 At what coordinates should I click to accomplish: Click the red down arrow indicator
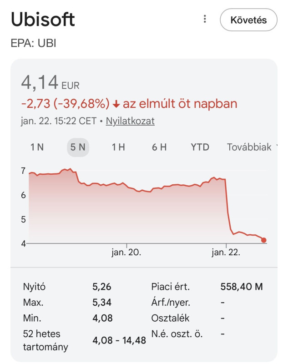coord(116,104)
